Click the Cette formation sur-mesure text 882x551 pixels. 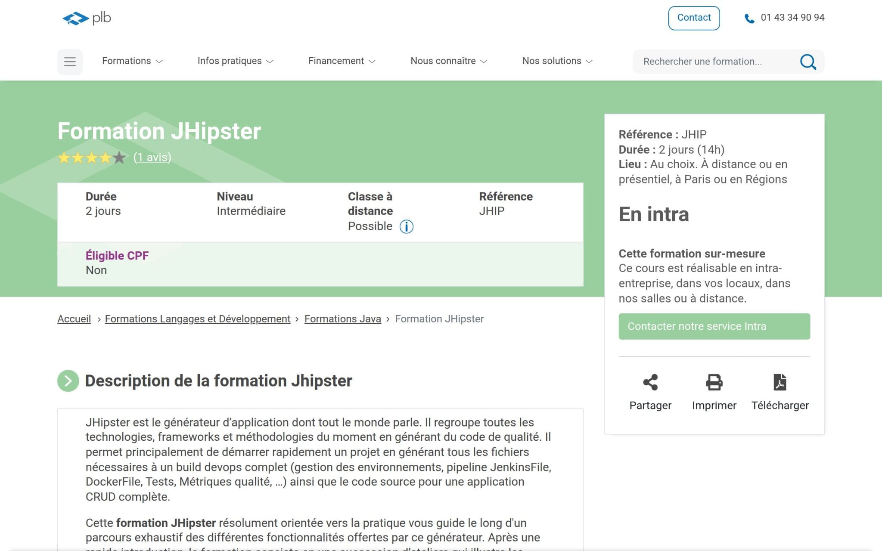692,254
